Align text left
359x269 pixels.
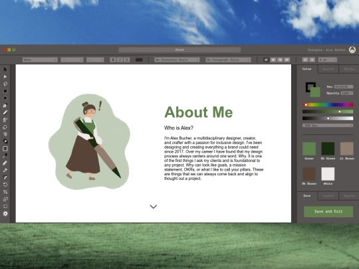click(266, 60)
